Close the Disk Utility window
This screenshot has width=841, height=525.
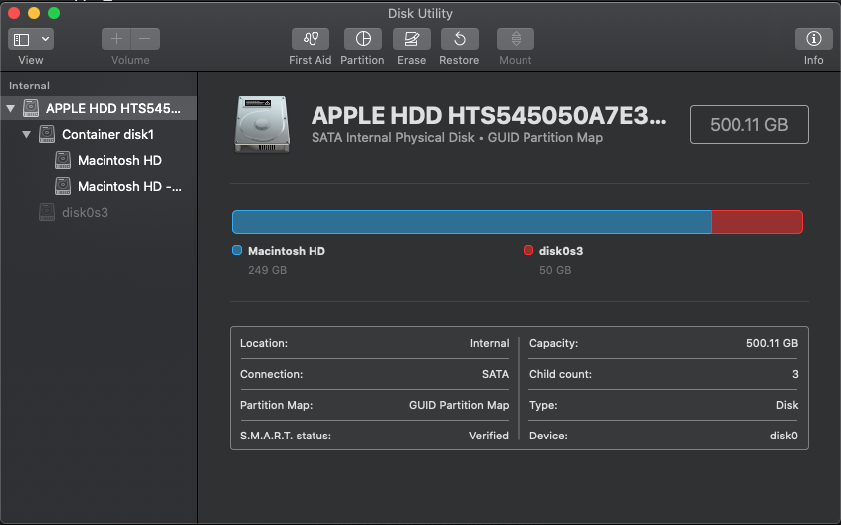(14, 13)
